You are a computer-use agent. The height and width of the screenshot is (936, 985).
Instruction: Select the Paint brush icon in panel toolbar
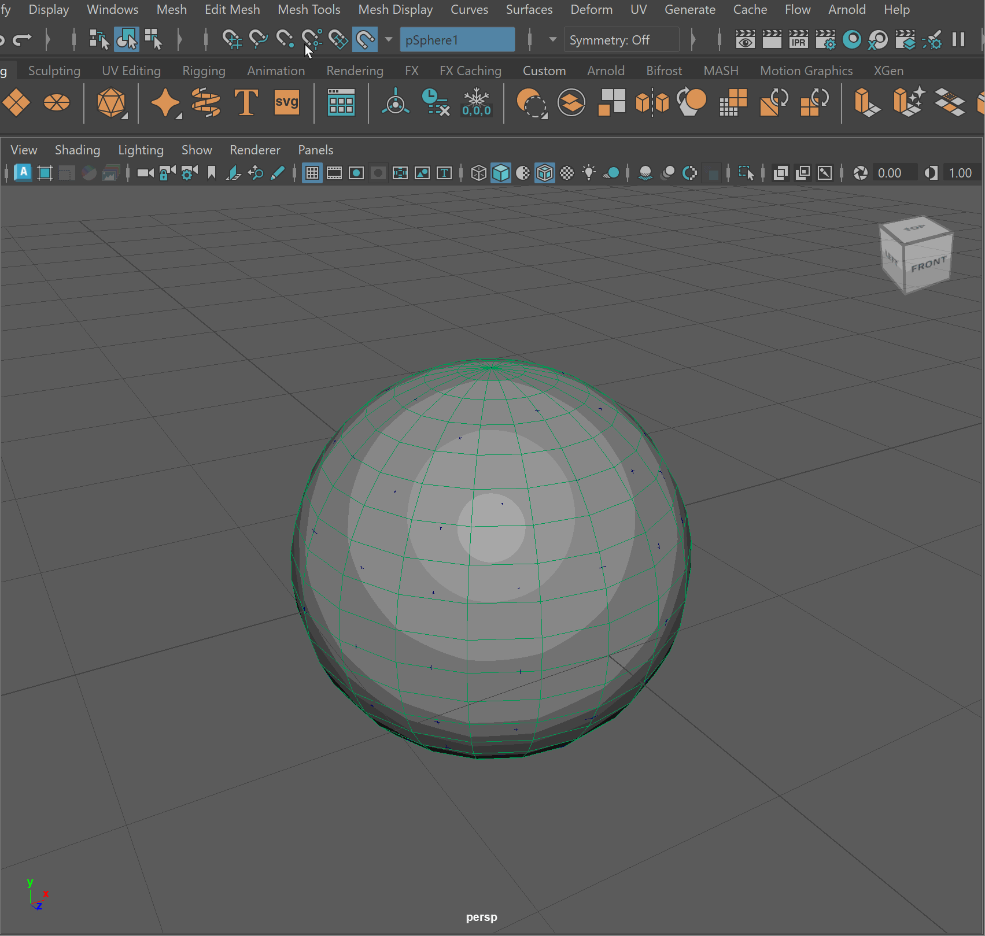click(278, 173)
